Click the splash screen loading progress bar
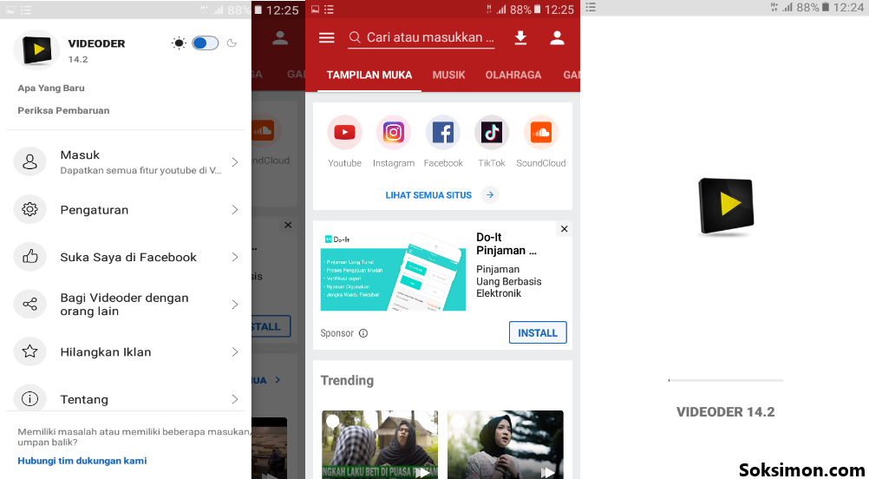869x479 pixels. point(725,380)
